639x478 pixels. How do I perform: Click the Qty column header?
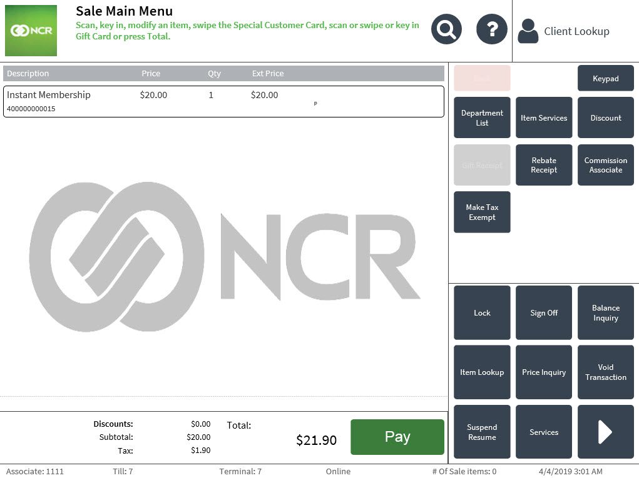[x=215, y=74]
